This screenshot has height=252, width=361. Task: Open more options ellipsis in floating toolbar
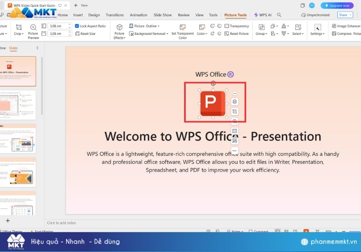[x=235, y=150]
